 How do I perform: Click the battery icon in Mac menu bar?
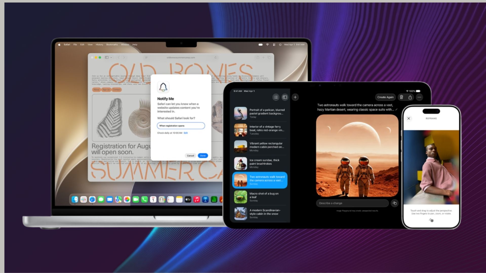tap(261, 44)
